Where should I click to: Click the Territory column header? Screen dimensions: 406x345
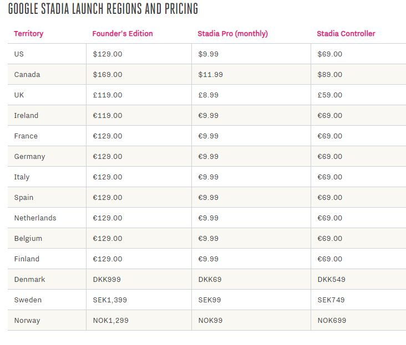point(28,34)
